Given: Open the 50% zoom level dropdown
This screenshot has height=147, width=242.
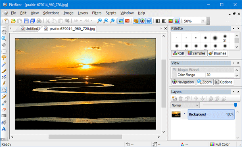Looking at the screenshot, I should [203, 21].
